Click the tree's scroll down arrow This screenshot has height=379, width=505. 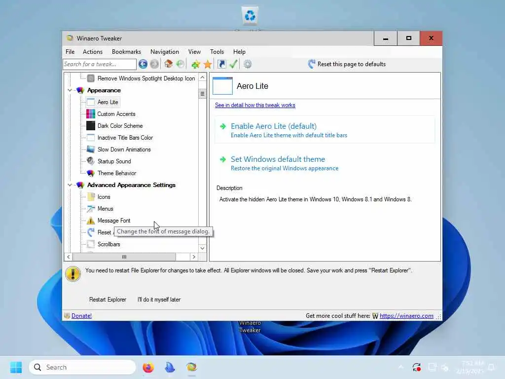click(x=202, y=248)
